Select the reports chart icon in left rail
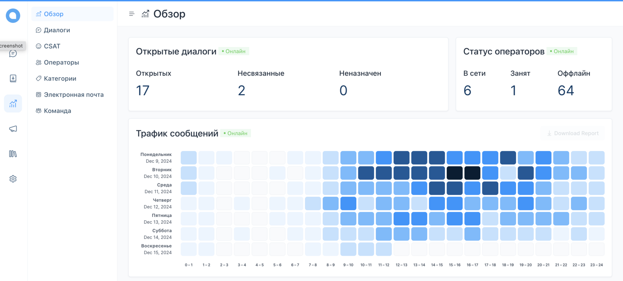 click(13, 103)
